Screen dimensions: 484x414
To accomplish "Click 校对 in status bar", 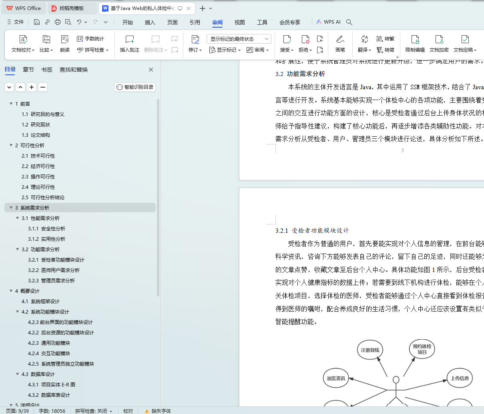I will coord(128,411).
